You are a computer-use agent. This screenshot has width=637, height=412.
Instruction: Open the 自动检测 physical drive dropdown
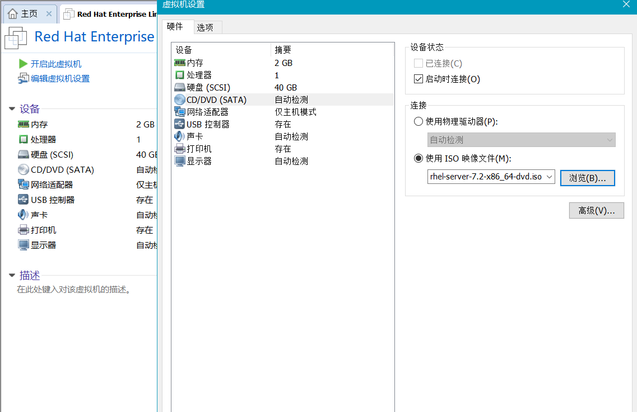tap(521, 140)
